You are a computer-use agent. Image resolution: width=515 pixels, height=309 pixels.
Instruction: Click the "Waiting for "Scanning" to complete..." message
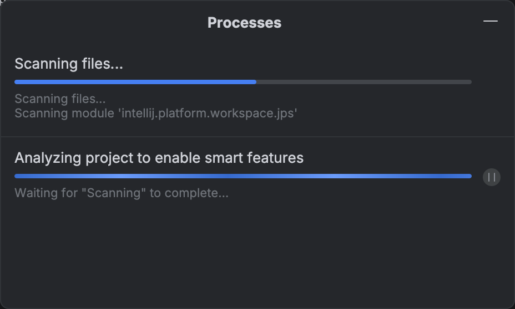122,193
